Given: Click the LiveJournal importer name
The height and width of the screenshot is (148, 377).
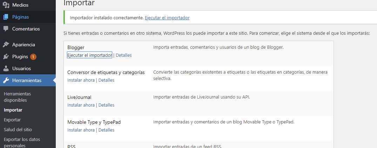Looking at the screenshot, I should tap(79, 97).
